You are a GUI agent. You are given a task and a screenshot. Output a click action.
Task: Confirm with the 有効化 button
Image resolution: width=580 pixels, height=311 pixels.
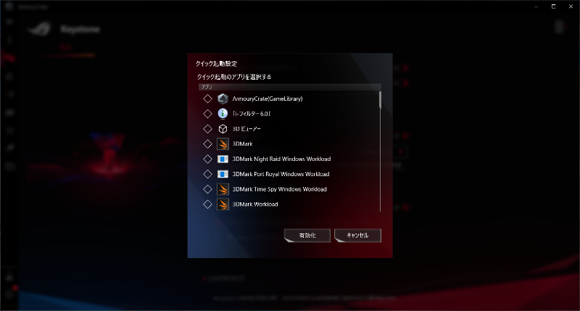[307, 235]
